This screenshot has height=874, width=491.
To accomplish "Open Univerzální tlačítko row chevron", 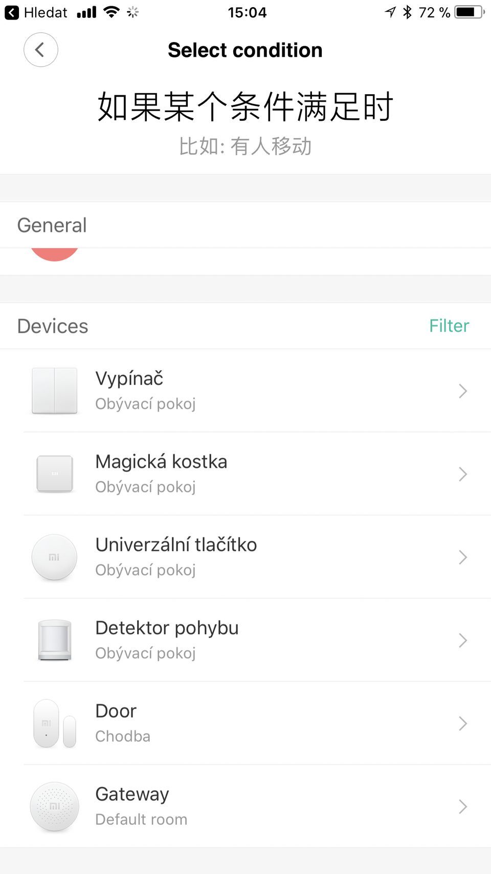I will 463,557.
